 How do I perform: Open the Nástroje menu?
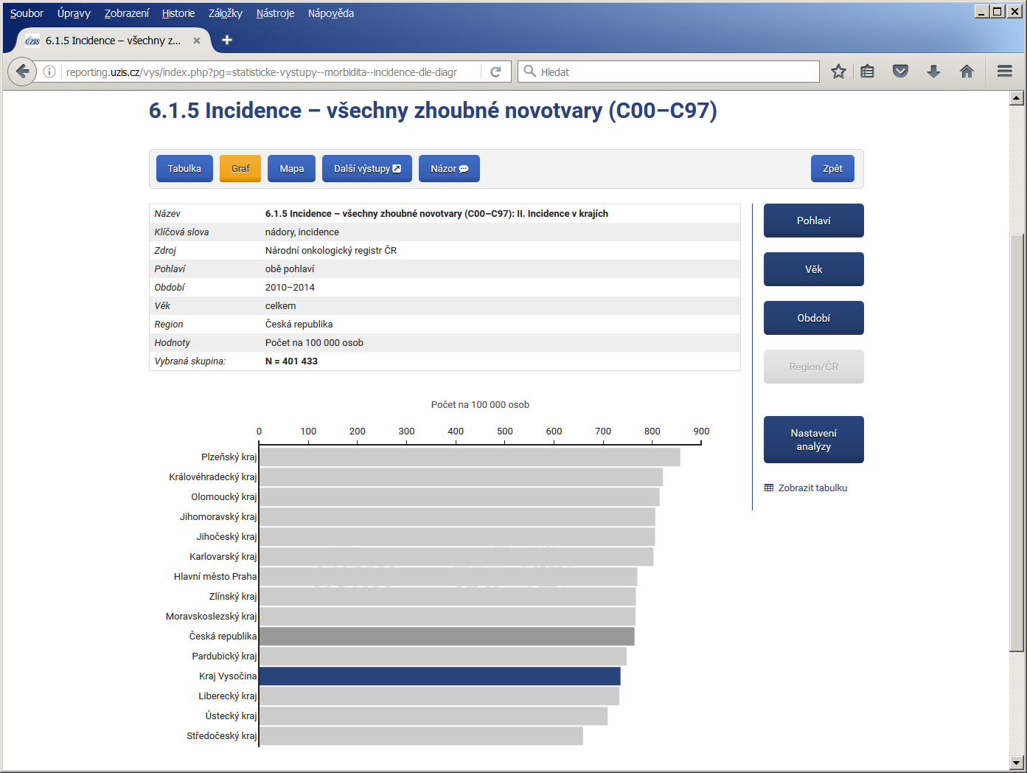point(275,13)
